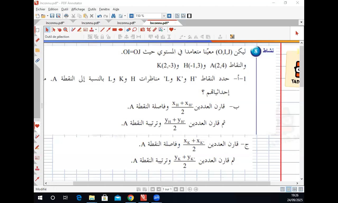This screenshot has width=338, height=203.
Task: Open the Bookmarks sidebar note tab
Action: [37, 50]
